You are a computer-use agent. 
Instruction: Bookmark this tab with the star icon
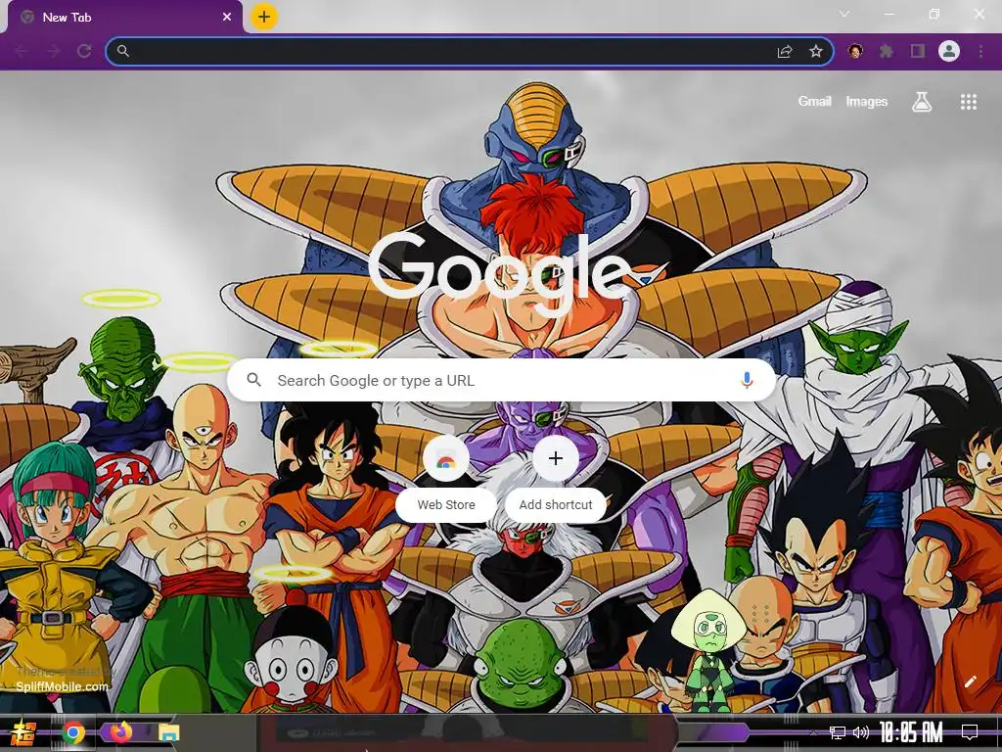pos(816,51)
